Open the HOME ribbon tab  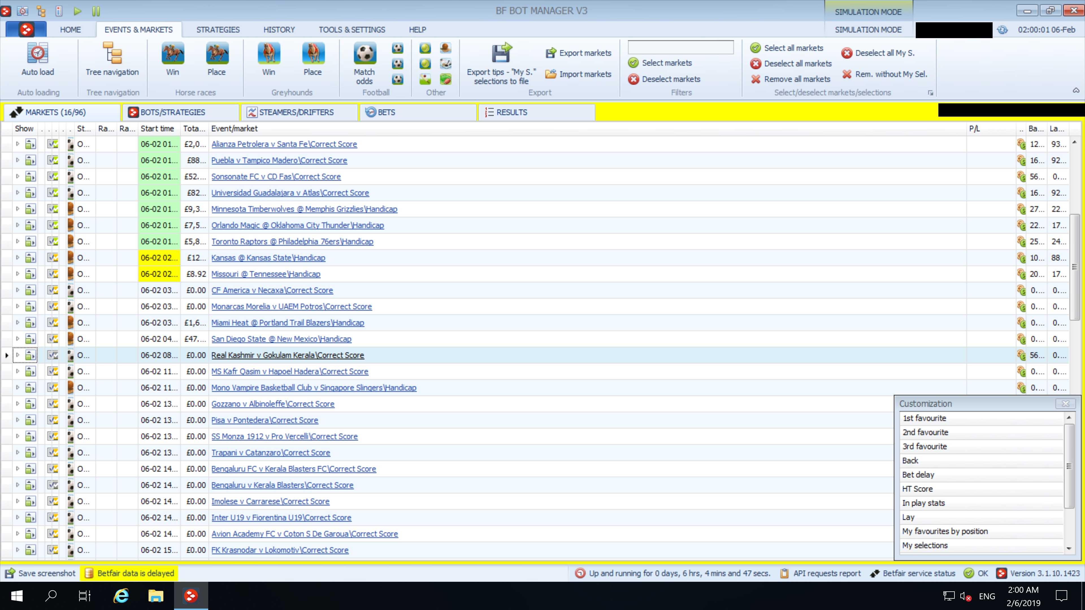point(70,29)
